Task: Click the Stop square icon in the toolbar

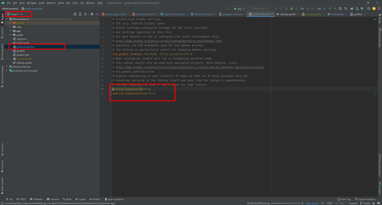Action: click(x=312, y=9)
